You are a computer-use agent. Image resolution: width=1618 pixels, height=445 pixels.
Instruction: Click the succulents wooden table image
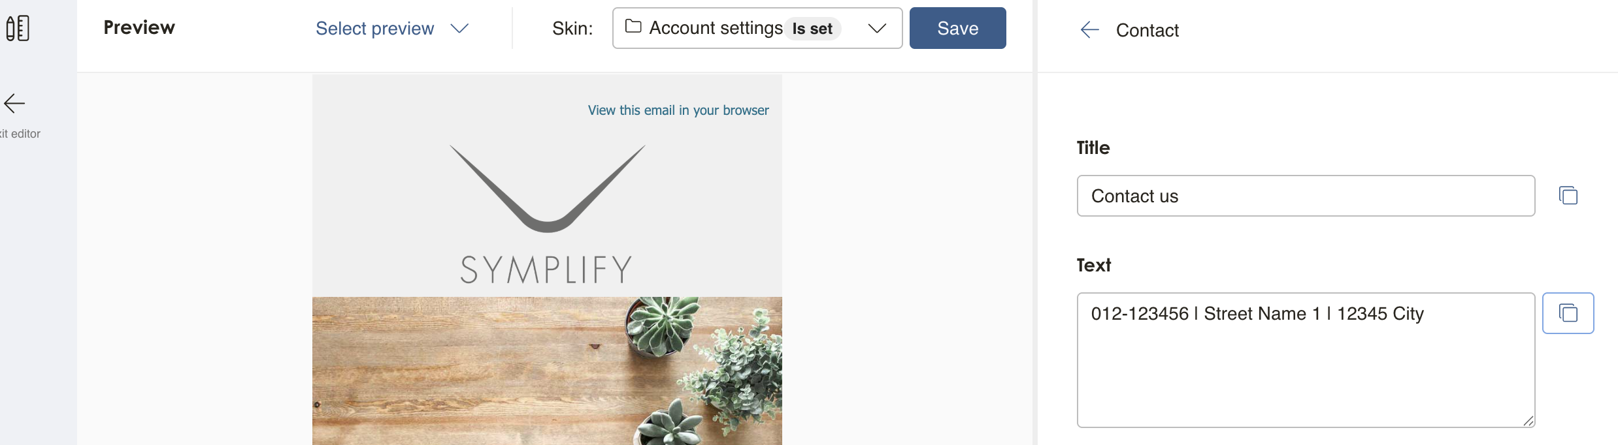click(547, 371)
